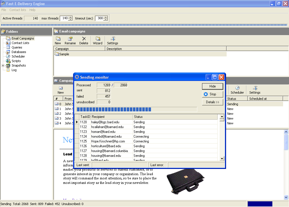Click scroll down arrow in recipient list
The image size is (289, 207).
(x=222, y=158)
